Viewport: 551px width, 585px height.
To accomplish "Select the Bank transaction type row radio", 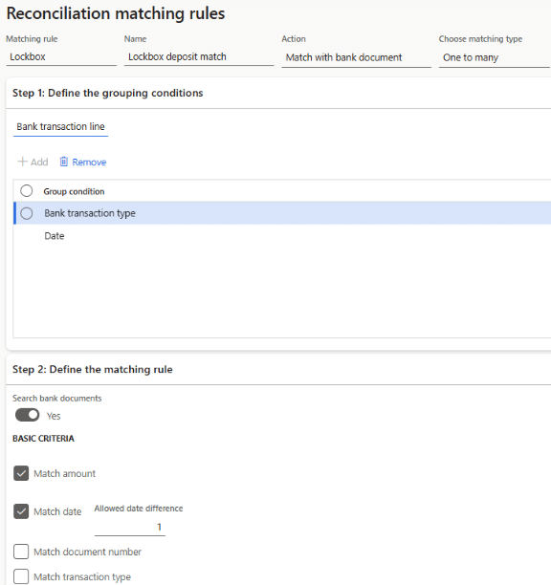I will [27, 213].
